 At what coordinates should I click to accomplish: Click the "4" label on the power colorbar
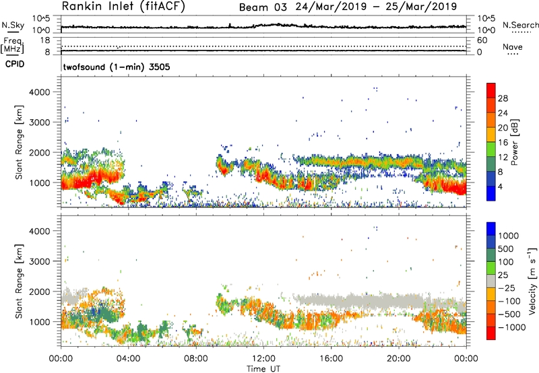tap(500, 186)
